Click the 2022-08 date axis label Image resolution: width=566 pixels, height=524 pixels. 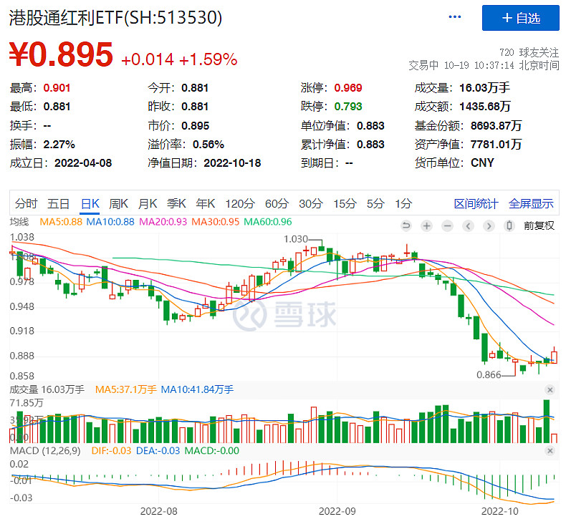point(159,511)
